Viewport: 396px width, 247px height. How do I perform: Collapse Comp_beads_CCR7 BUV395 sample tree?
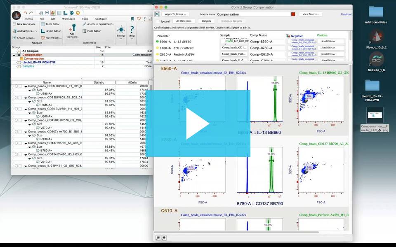[26, 86]
